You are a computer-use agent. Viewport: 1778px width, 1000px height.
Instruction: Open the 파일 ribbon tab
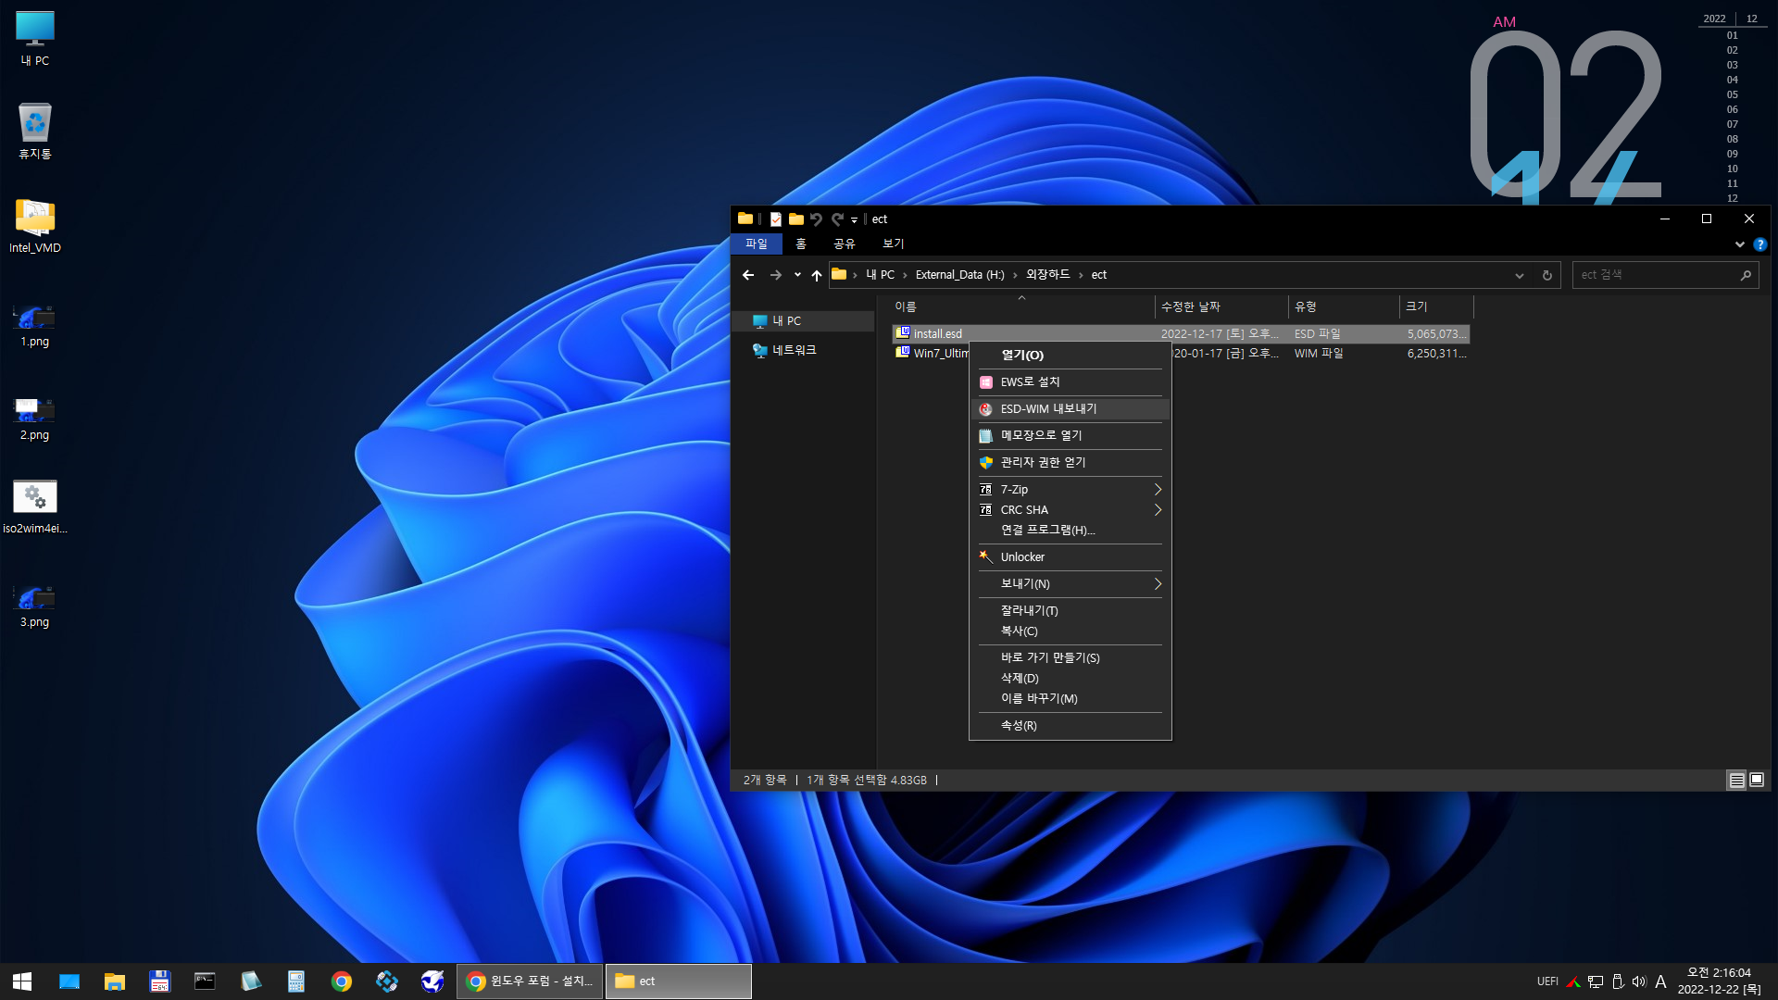pos(757,244)
